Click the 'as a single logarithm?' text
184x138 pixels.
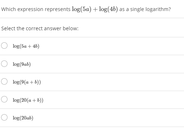click(x=145, y=9)
